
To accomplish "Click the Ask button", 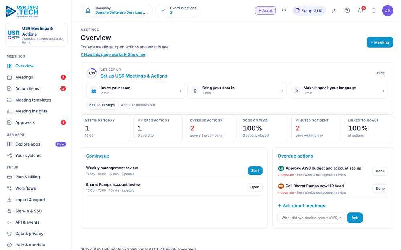I will pyautogui.click(x=355, y=218).
